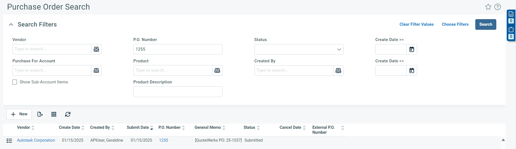Open the Vendor lookup selector icon
516x149 pixels.
tap(96, 49)
